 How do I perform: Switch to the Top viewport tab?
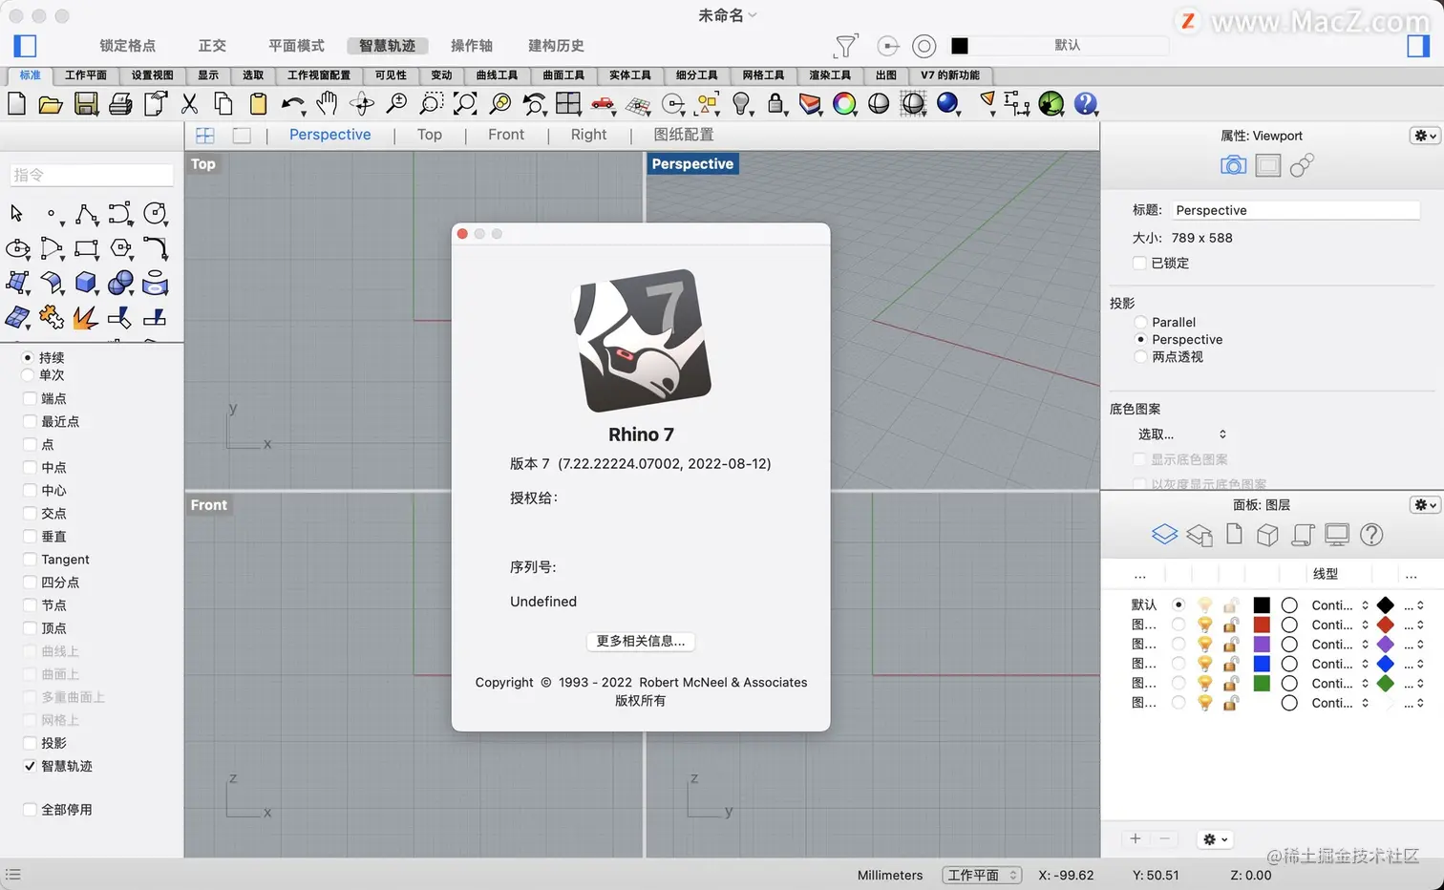[x=430, y=135]
